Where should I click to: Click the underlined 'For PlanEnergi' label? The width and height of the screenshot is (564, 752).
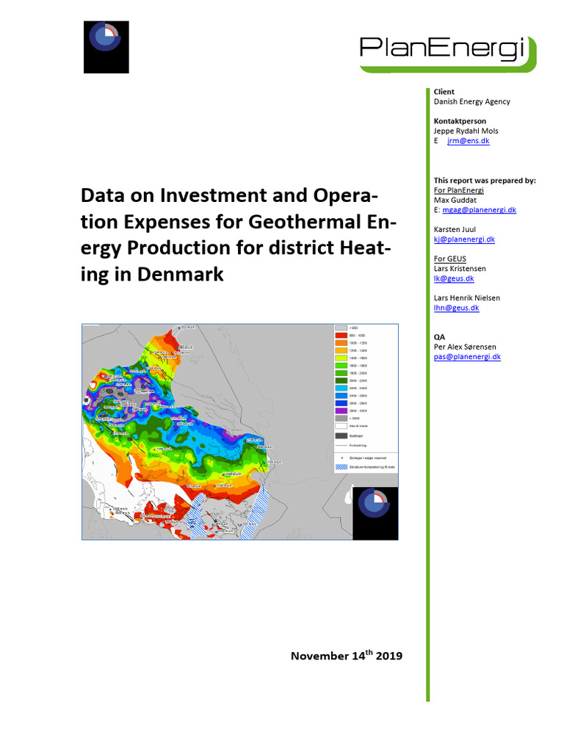click(458, 190)
